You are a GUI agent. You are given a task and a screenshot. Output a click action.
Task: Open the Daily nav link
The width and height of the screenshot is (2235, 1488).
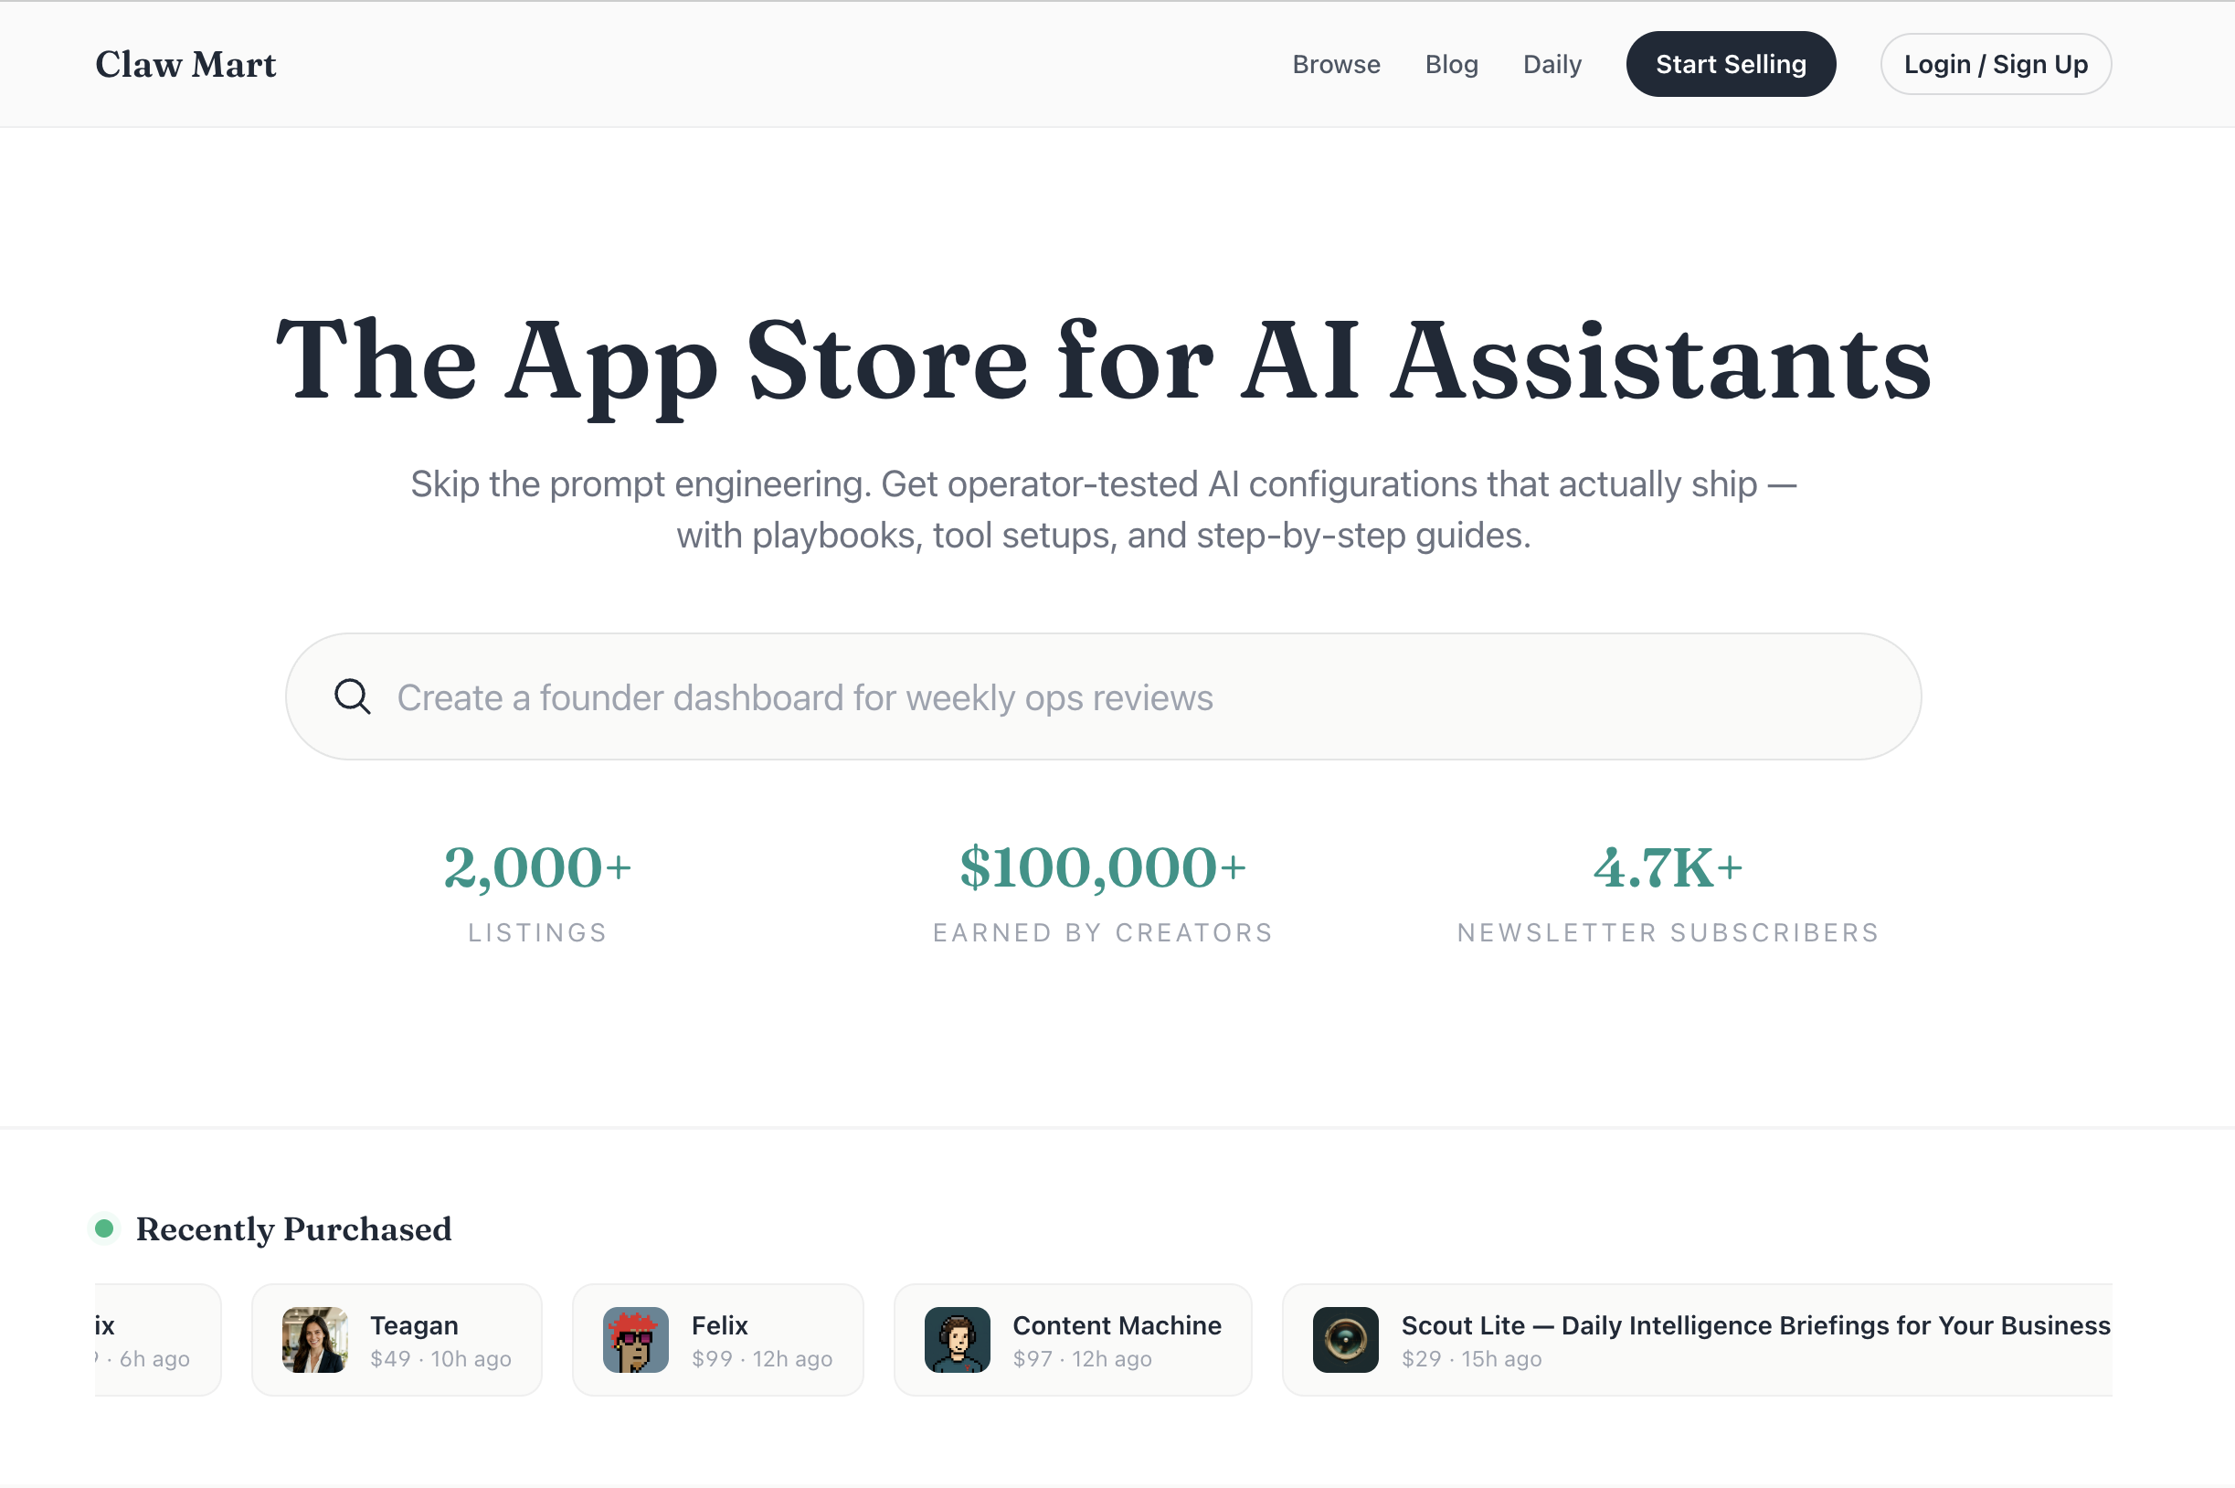click(1552, 65)
